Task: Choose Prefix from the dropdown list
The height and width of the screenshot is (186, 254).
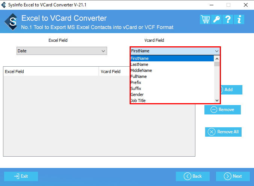Action: pyautogui.click(x=172, y=82)
